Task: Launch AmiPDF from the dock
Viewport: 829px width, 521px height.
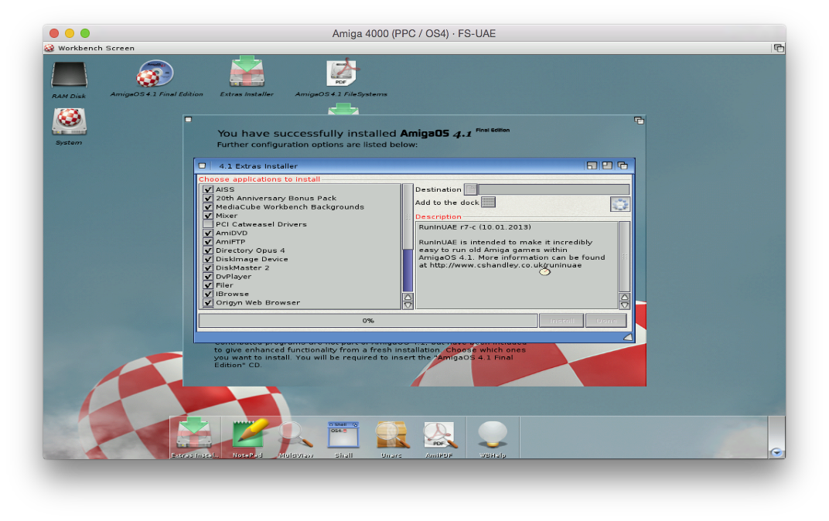Action: (438, 438)
